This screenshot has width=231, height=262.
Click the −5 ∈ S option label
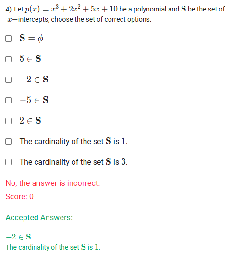click(x=34, y=100)
